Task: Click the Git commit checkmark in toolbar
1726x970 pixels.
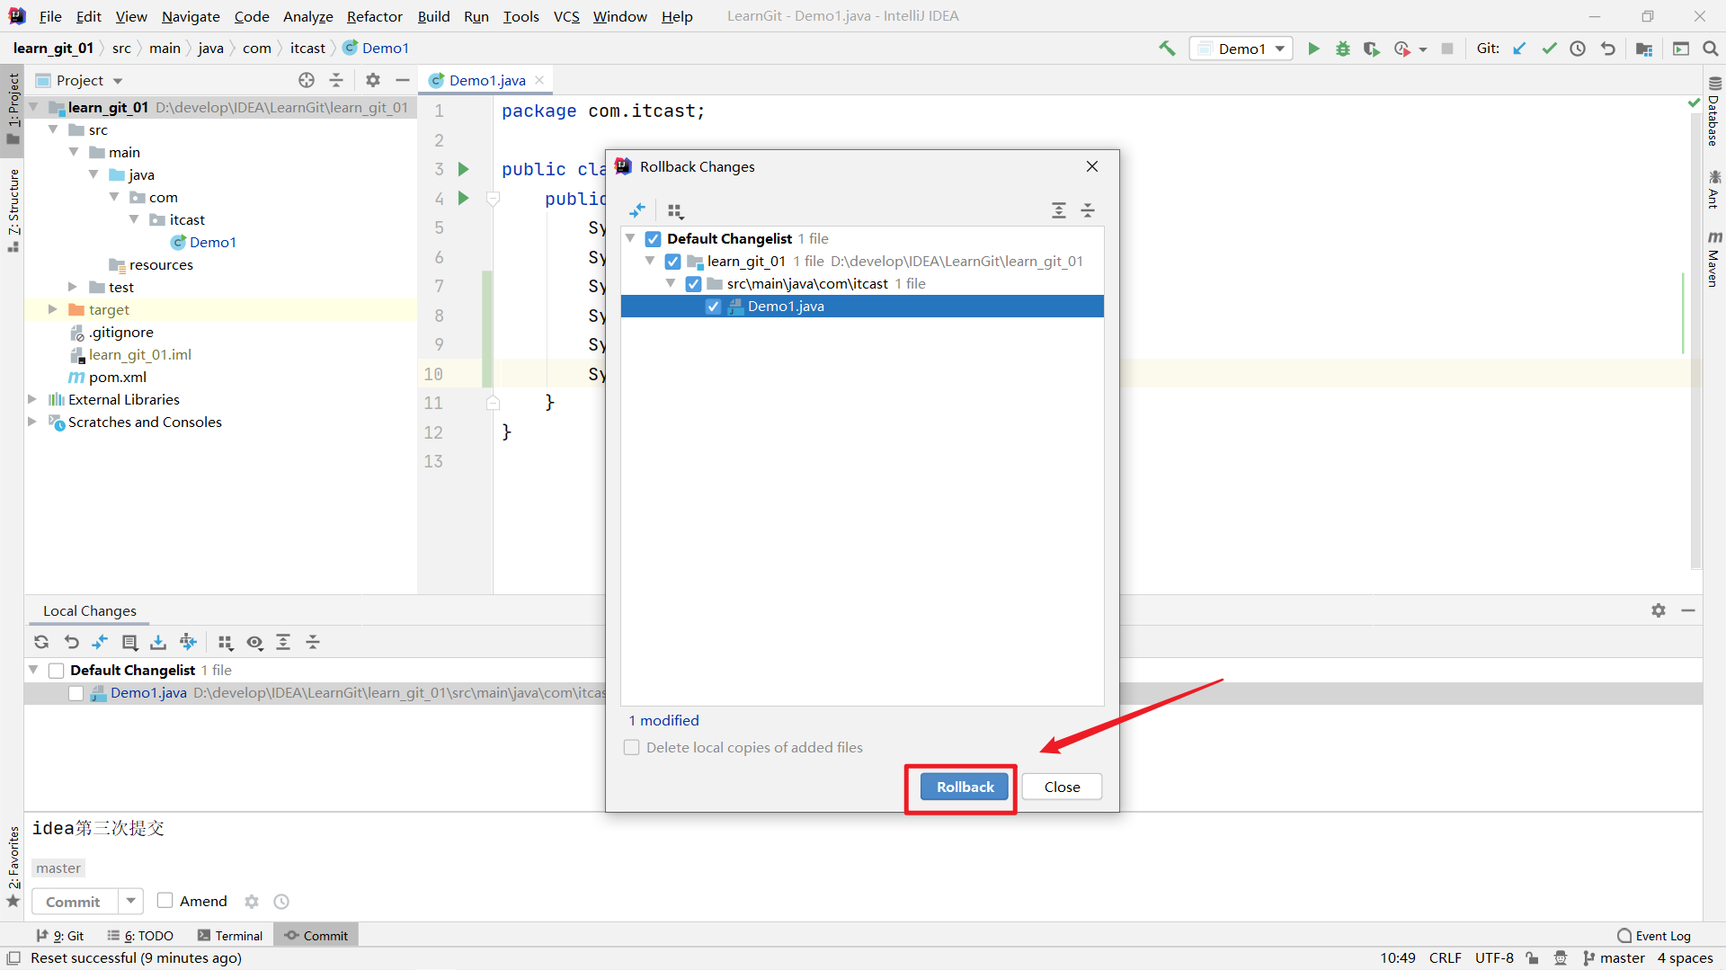Action: click(1549, 49)
